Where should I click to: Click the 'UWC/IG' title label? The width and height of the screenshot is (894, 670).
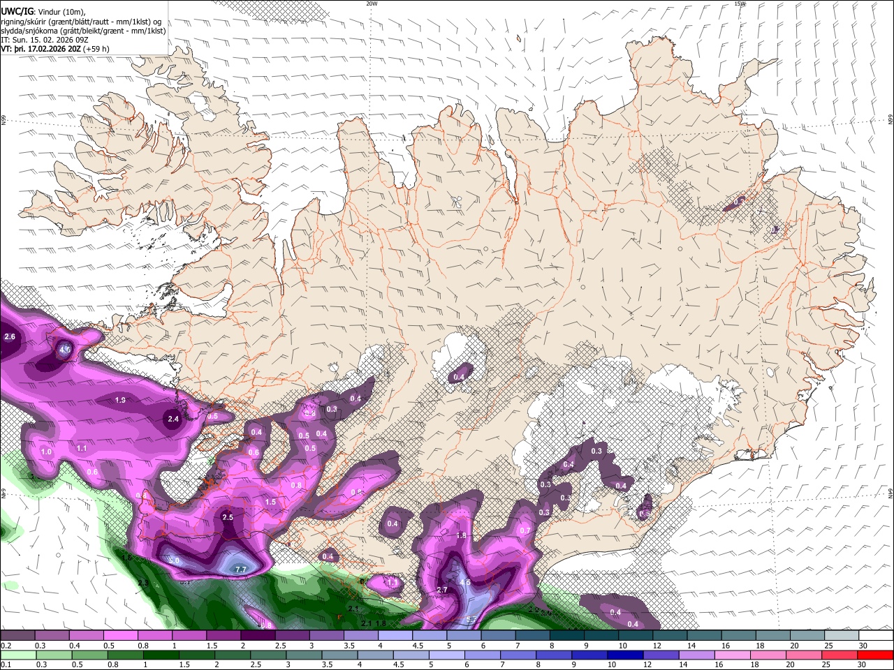16,11
